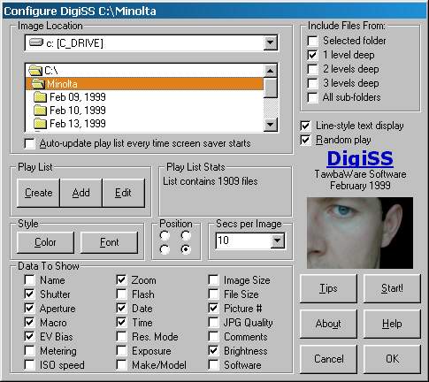This screenshot has width=429, height=382.
Task: Open the DigiSS hyperlink
Action: [360, 158]
